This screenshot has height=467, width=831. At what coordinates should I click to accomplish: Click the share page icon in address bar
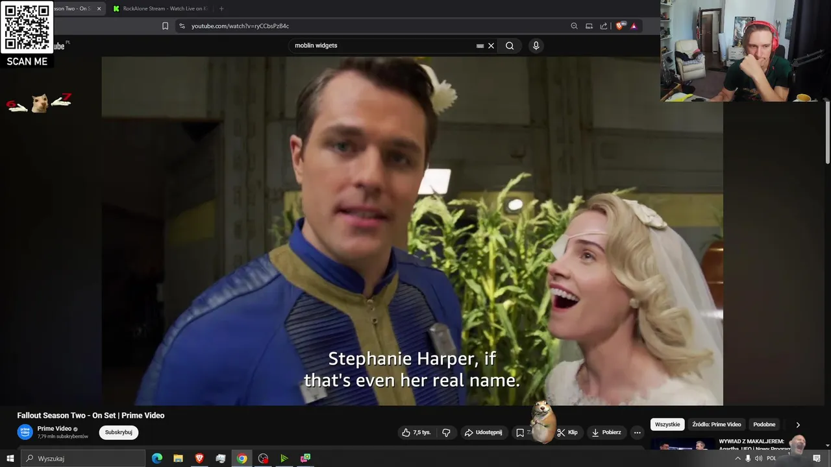pos(604,26)
